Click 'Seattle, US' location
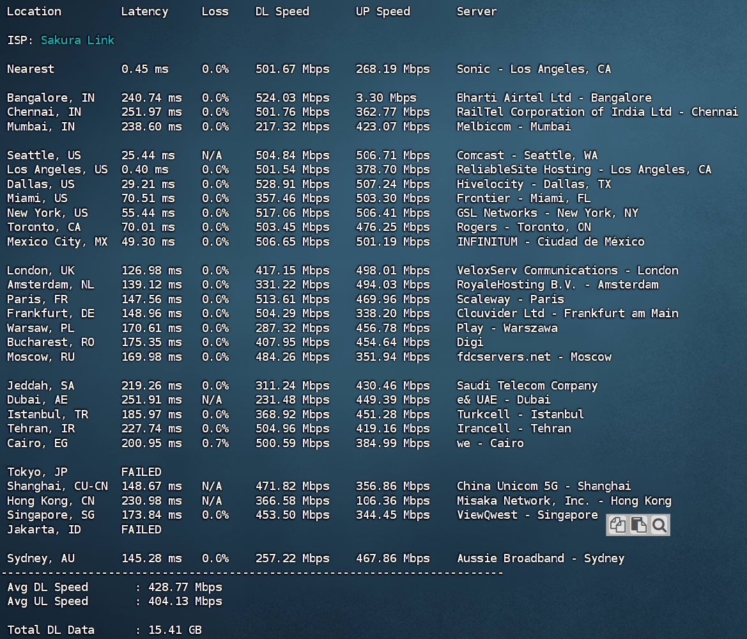The image size is (747, 639). (x=44, y=155)
